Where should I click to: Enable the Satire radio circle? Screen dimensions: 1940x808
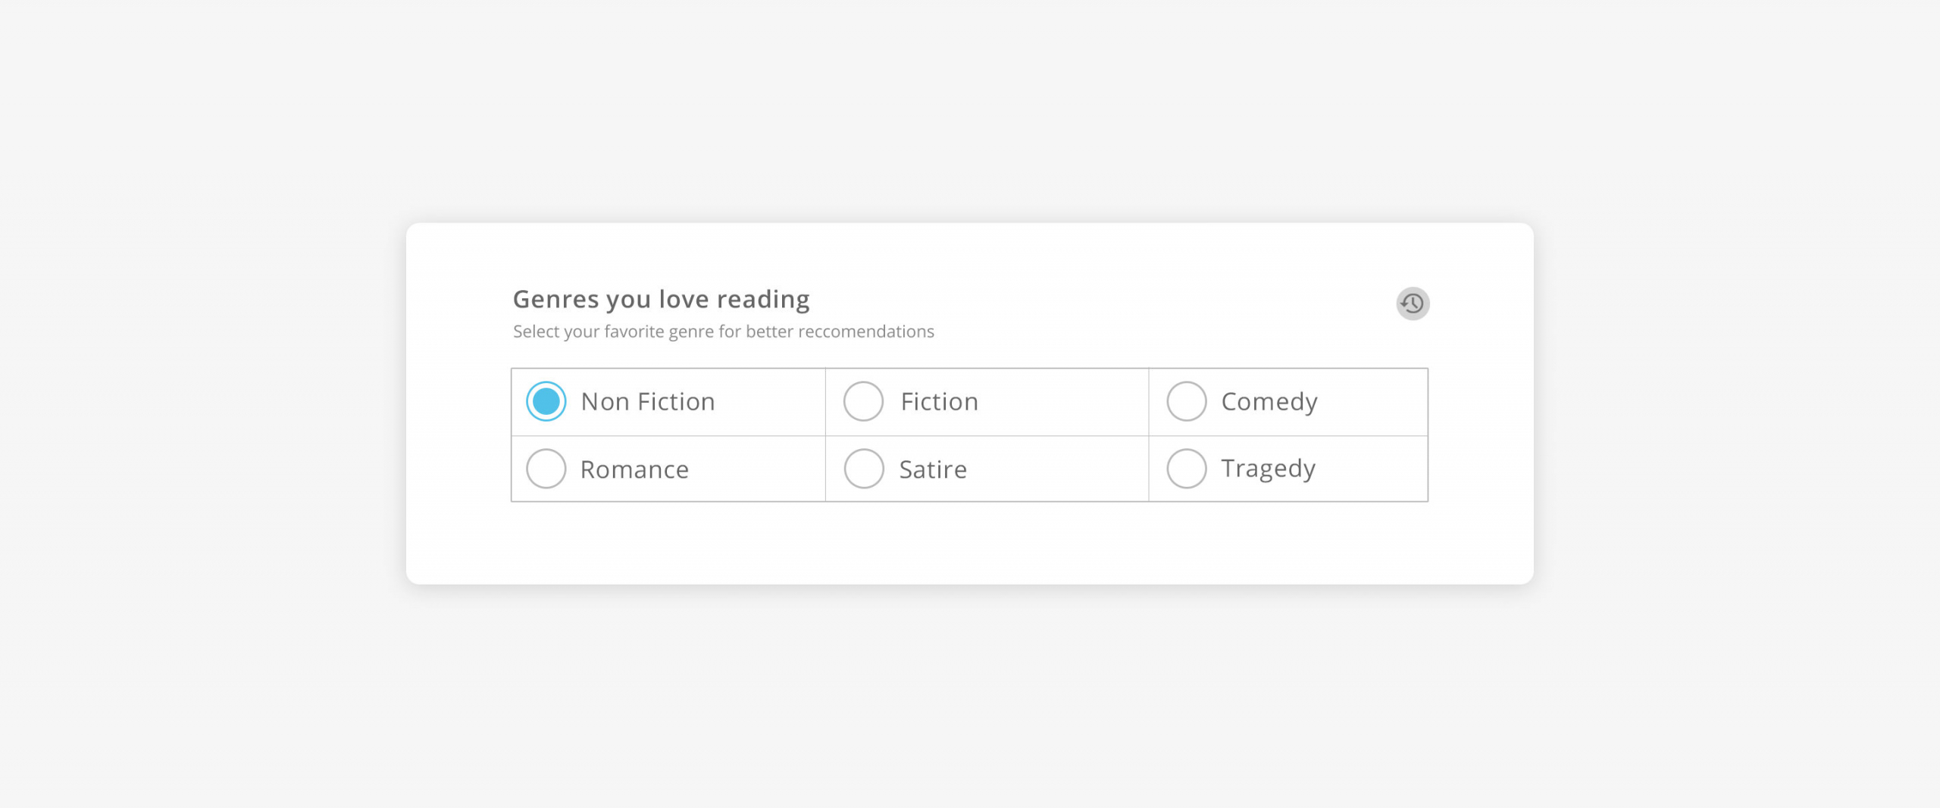(x=863, y=469)
